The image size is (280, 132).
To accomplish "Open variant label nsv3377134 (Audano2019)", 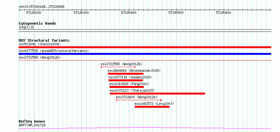I will [130, 77].
